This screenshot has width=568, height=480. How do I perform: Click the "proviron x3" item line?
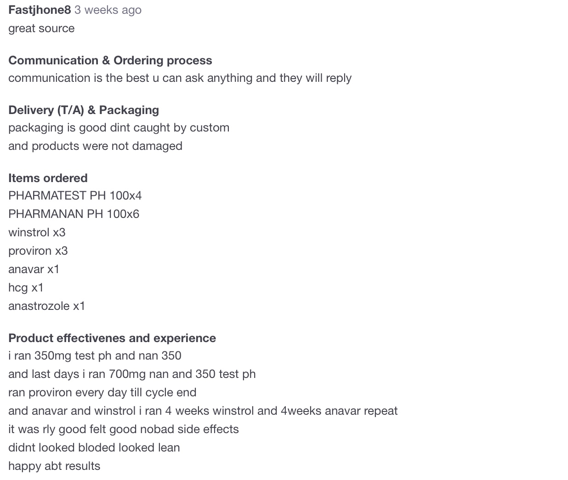pos(38,251)
